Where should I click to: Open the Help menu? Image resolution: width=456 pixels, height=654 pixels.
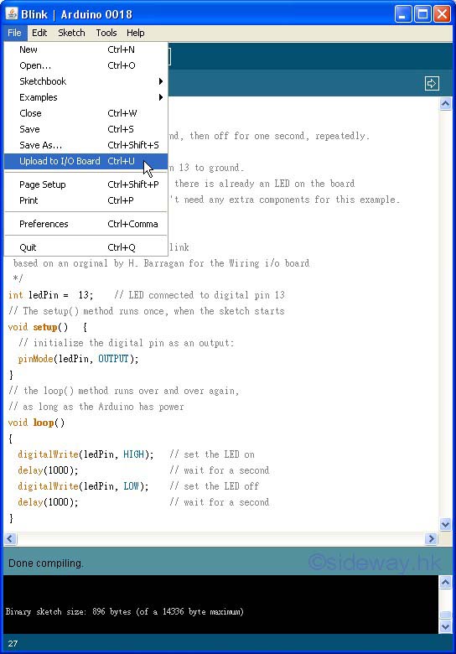pos(136,33)
